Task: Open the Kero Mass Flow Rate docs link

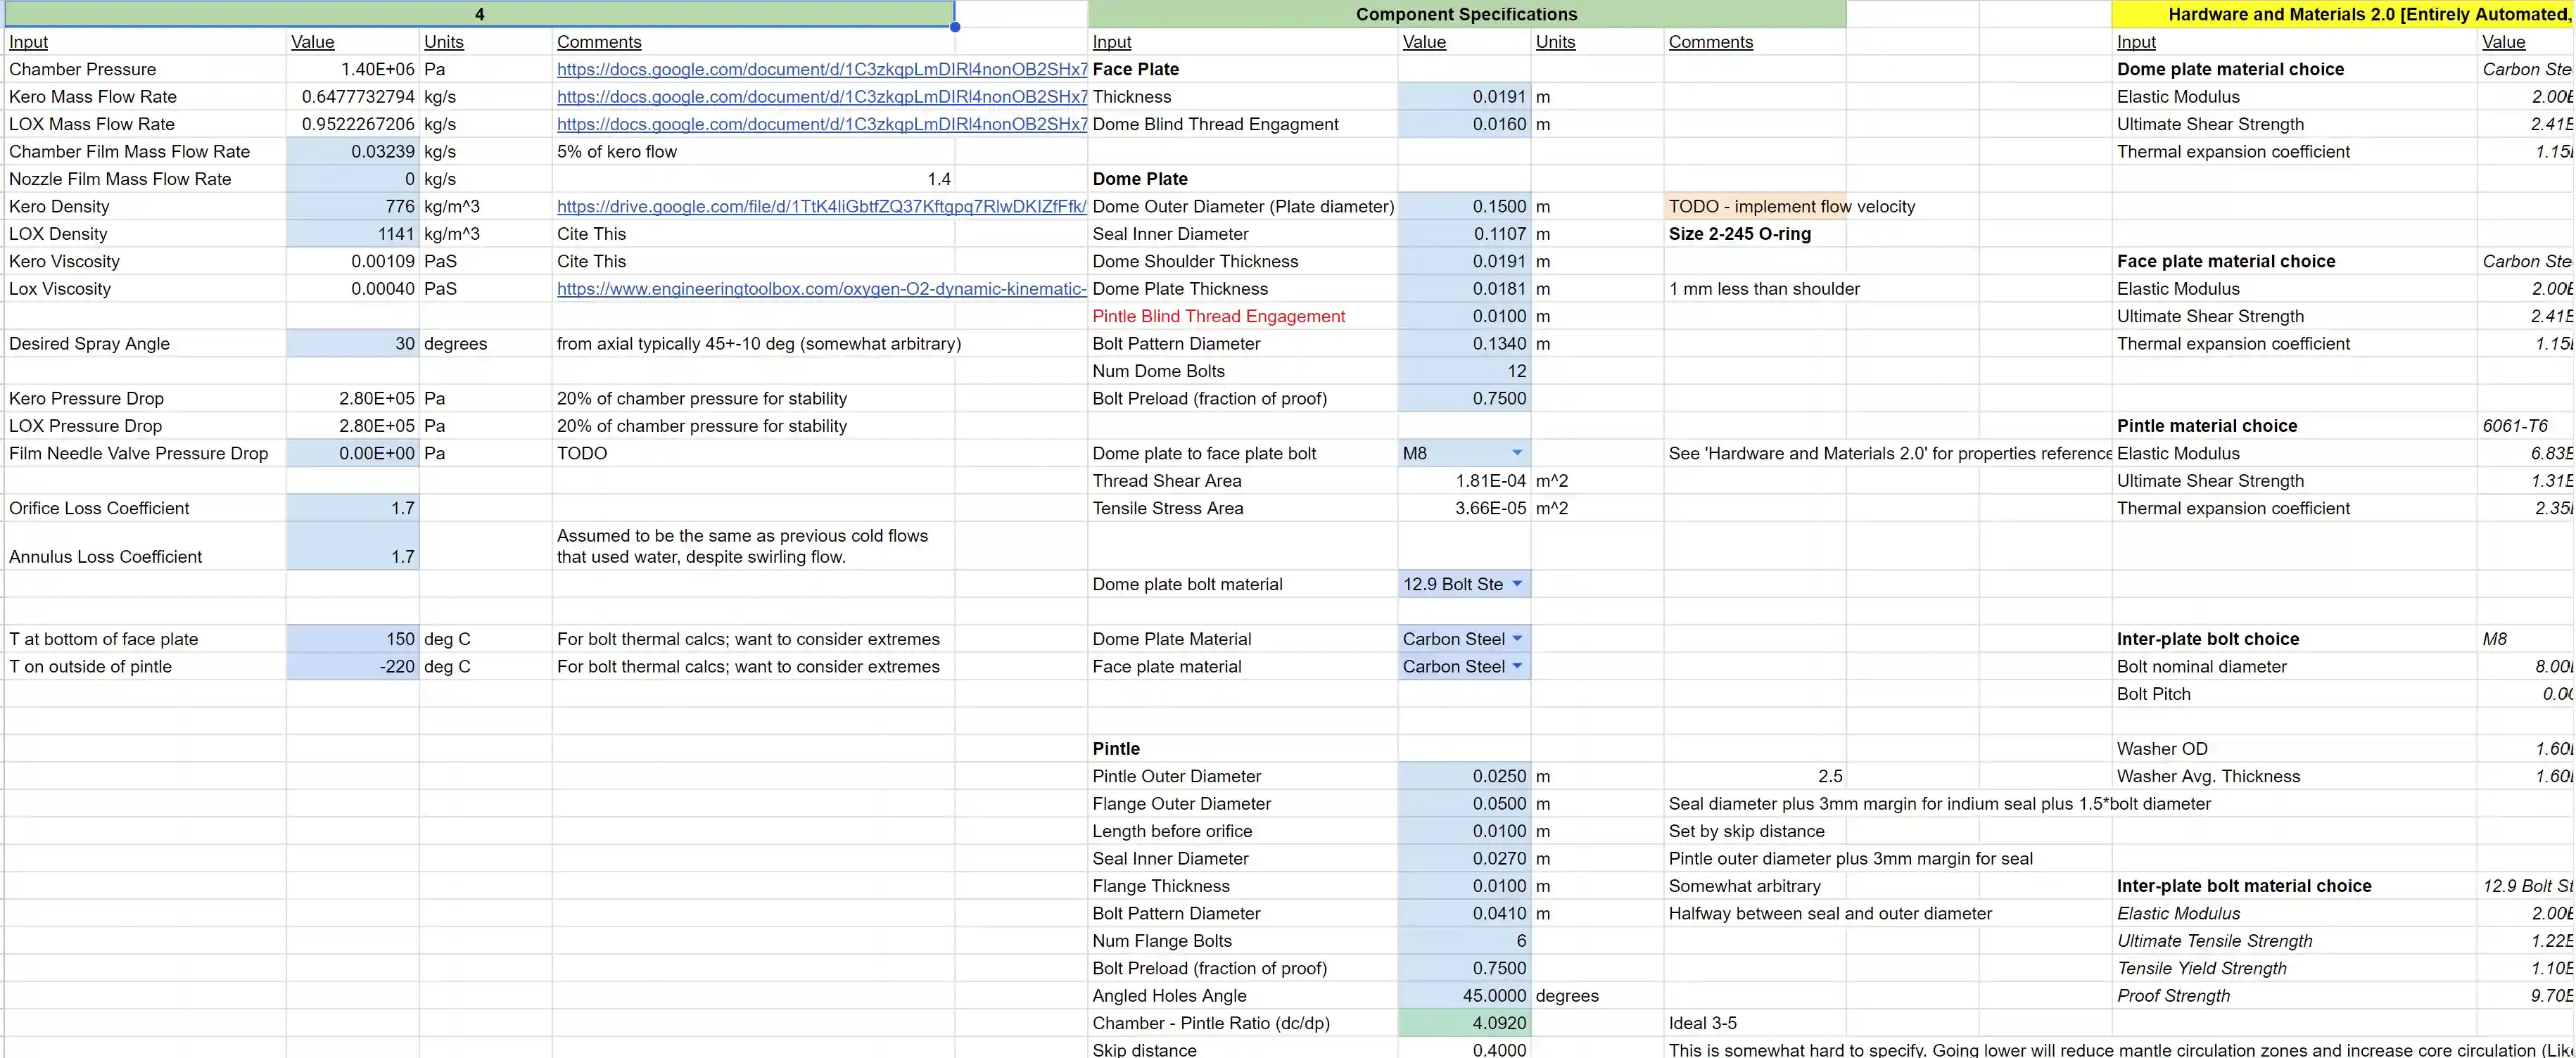Action: [821, 97]
